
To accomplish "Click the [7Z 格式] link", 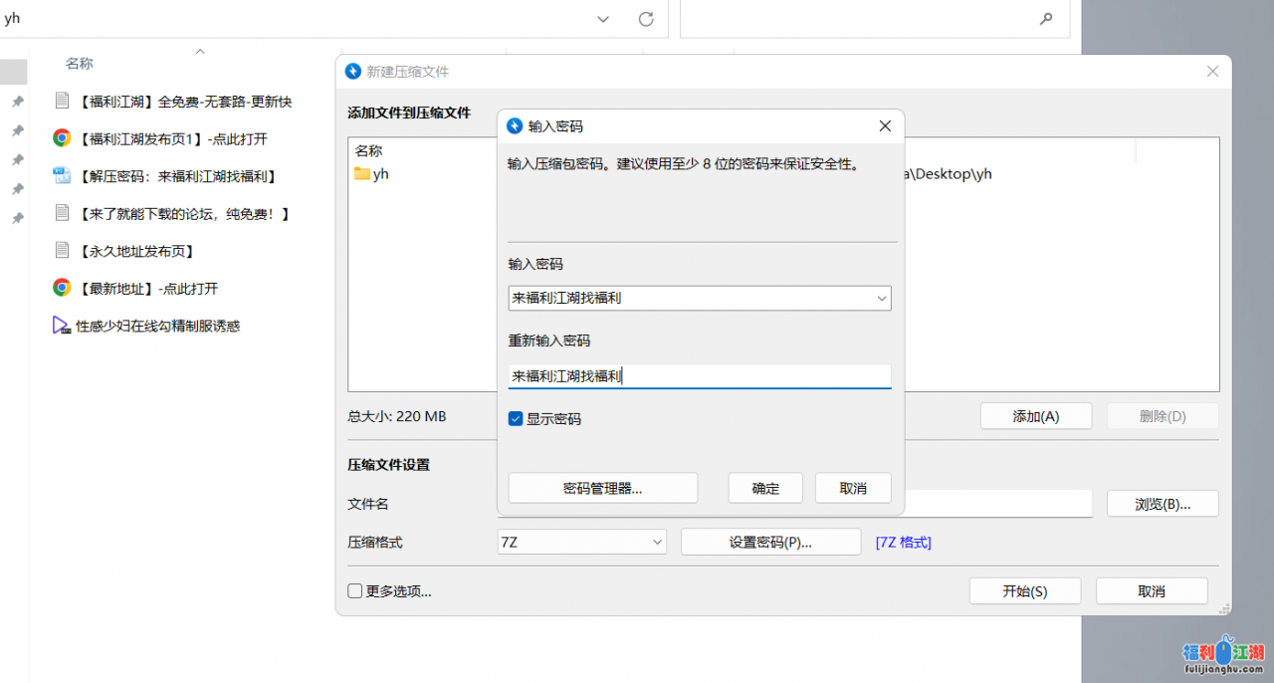I will pos(903,542).
